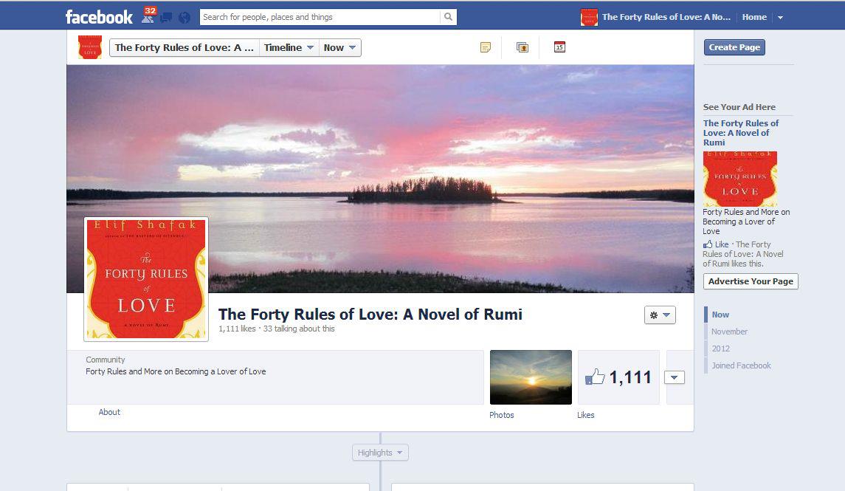Click the book cover image in the ad
845x491 pixels.
point(740,179)
